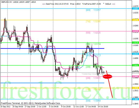Click the [3/8] level label in green

[88, 67]
